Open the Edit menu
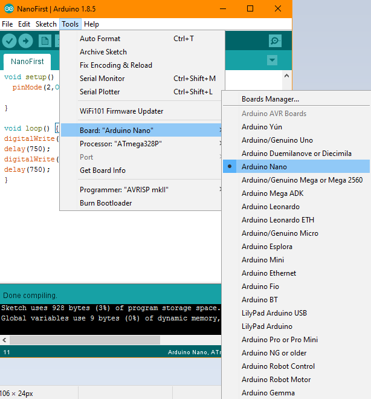Screen dimensions: 371x399 (x=24, y=24)
